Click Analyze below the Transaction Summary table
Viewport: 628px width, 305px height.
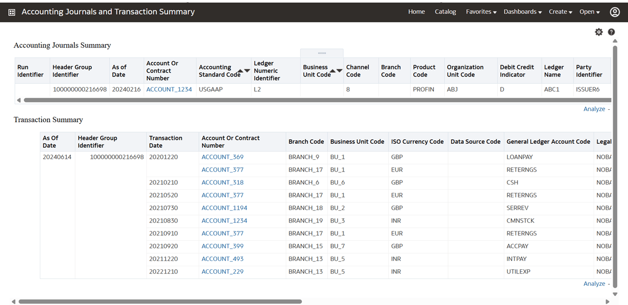click(594, 283)
